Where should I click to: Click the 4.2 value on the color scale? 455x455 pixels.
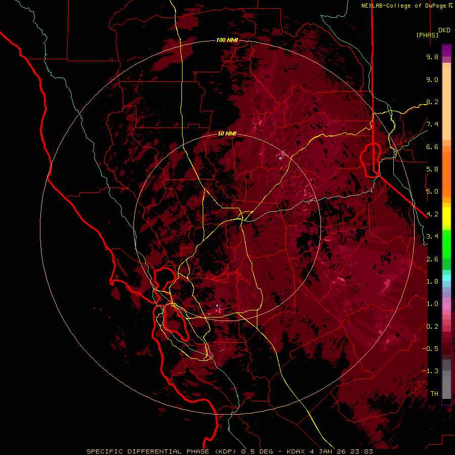tap(432, 214)
